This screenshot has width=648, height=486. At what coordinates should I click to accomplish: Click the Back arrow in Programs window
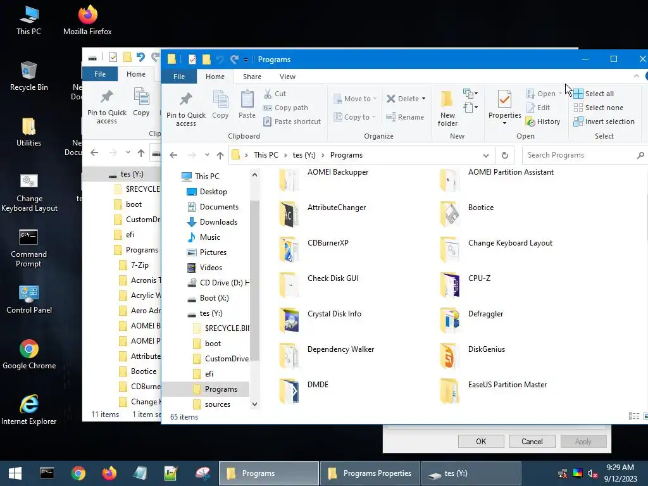[x=173, y=156]
